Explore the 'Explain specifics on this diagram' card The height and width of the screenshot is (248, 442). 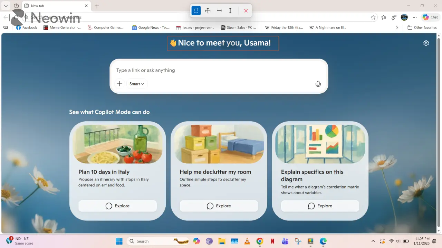320,206
